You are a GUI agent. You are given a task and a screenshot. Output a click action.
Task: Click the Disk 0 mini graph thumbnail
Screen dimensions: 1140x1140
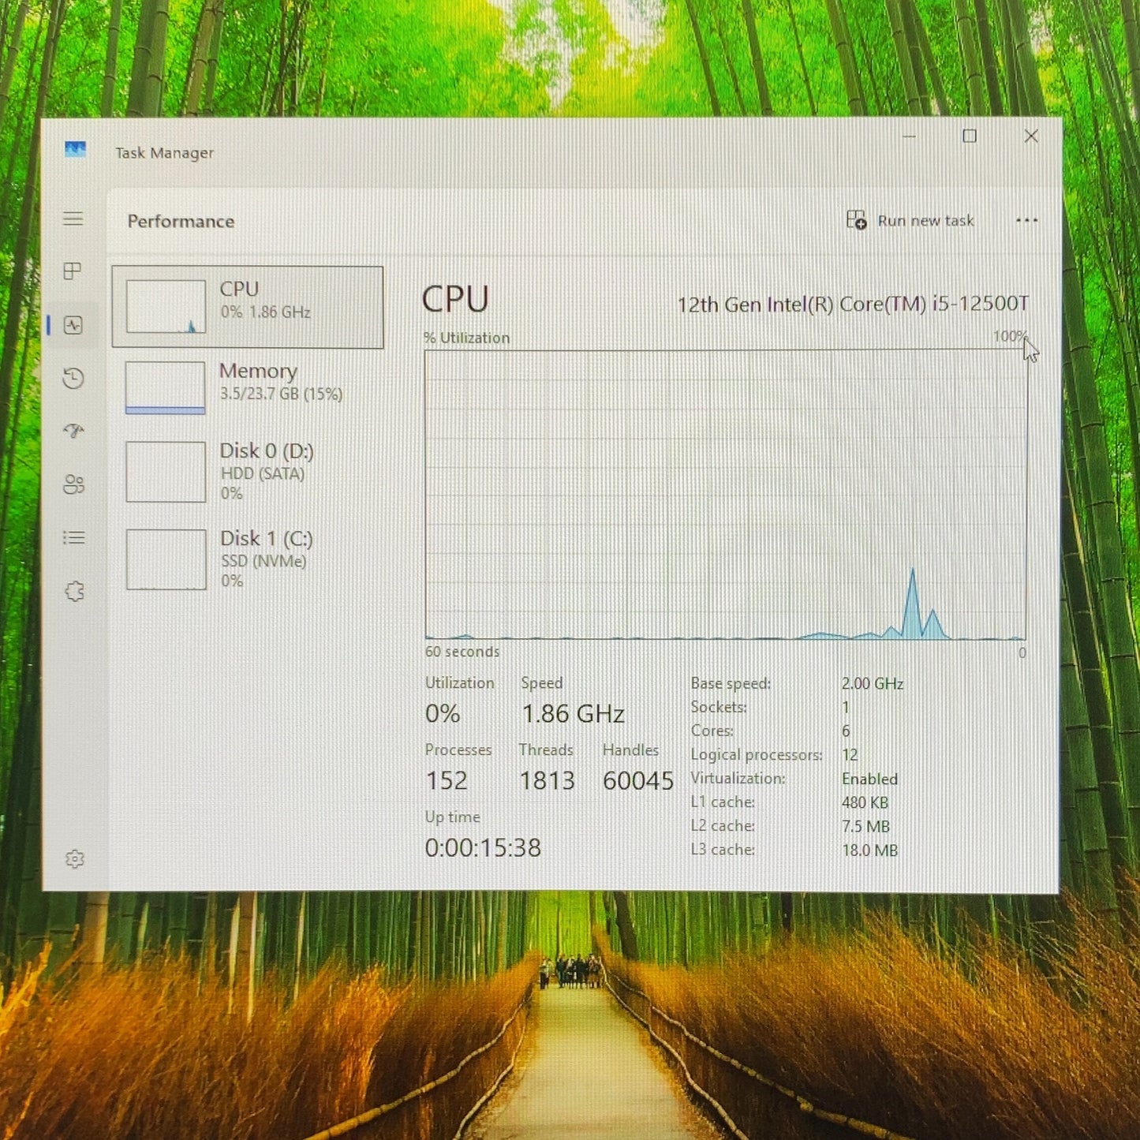click(x=166, y=472)
